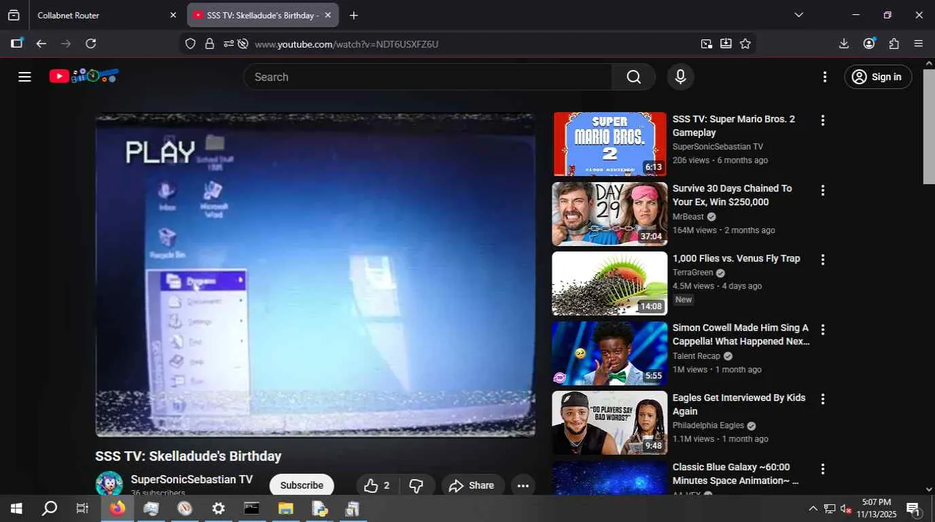Select the SSS TV Skelladude's Birthday tab
Image resolution: width=935 pixels, height=522 pixels.
[262, 15]
